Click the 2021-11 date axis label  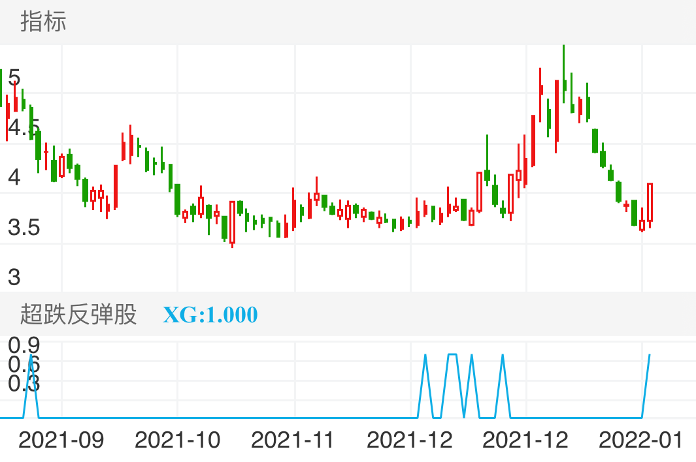293,440
